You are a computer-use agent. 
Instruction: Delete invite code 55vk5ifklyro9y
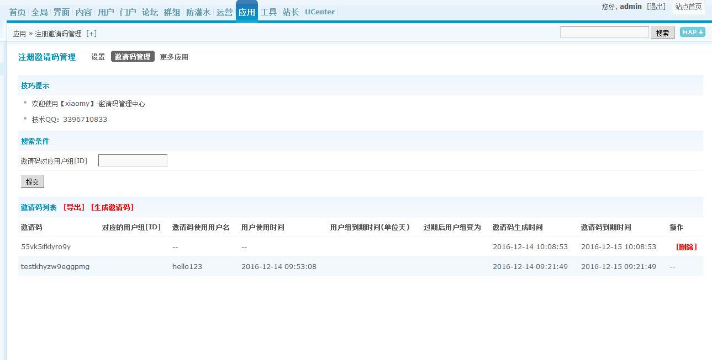pos(686,247)
